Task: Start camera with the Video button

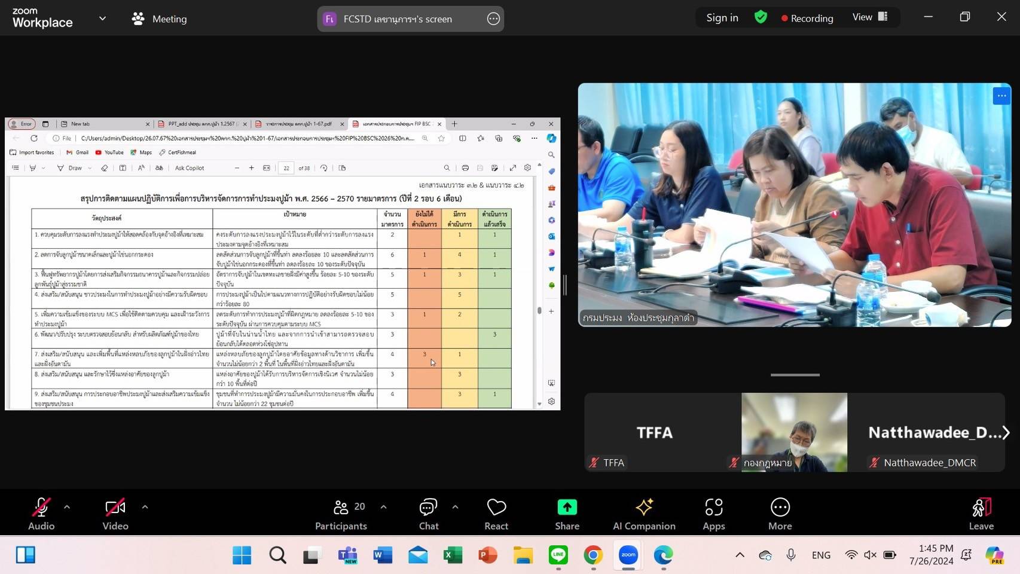Action: coord(115,513)
